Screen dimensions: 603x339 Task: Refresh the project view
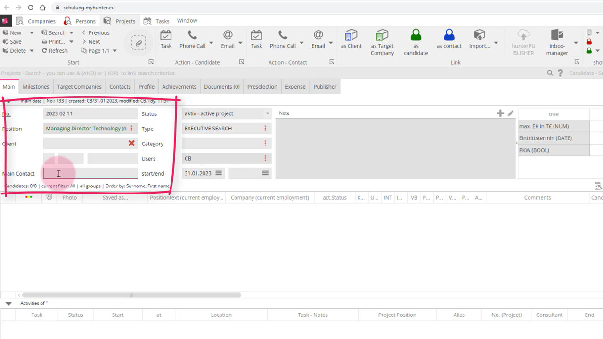pos(54,50)
